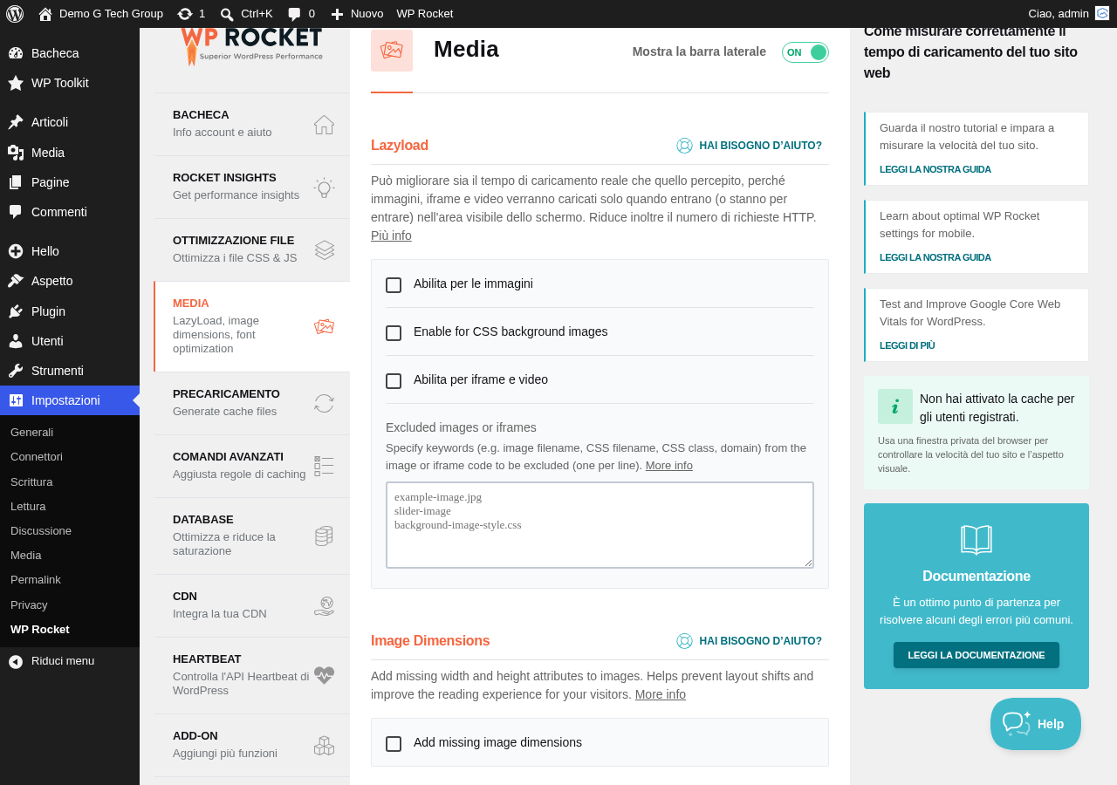Click the cubes icon for Add-on
Screen dimensions: 1117x785
[324, 746]
